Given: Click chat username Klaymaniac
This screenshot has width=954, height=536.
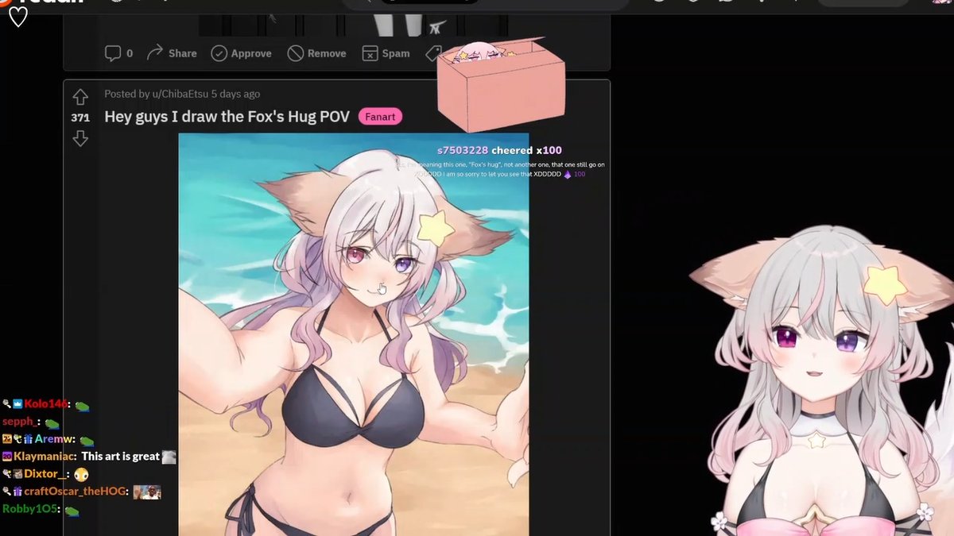Looking at the screenshot, I should point(45,457).
